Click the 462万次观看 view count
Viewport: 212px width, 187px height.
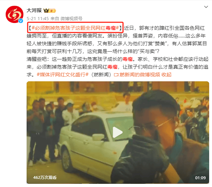pos(45,177)
